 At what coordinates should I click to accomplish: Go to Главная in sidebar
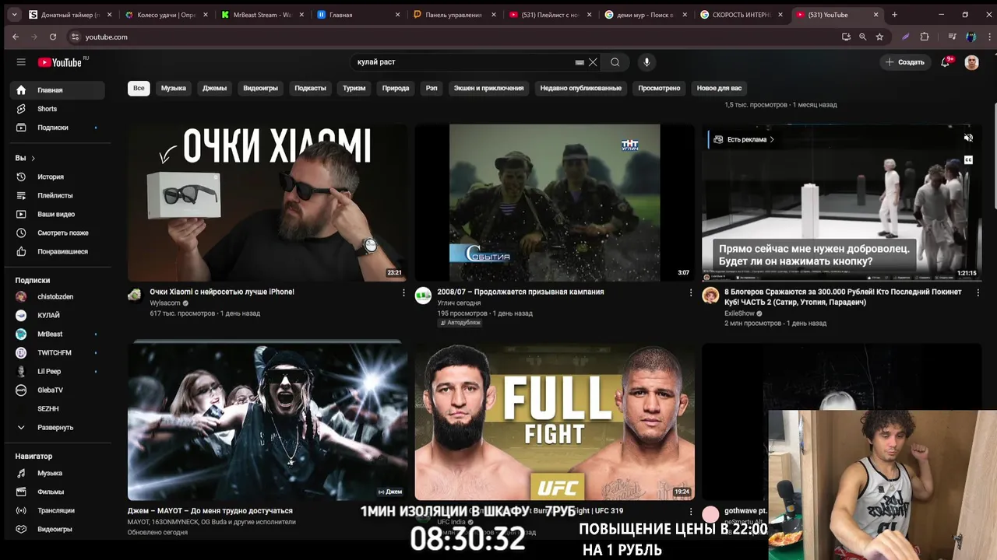click(58, 90)
